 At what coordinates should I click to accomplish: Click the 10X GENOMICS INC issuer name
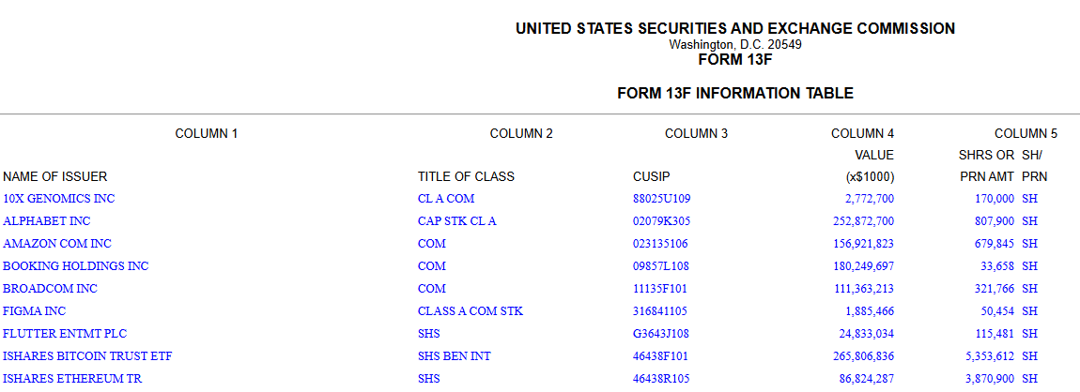coord(58,199)
